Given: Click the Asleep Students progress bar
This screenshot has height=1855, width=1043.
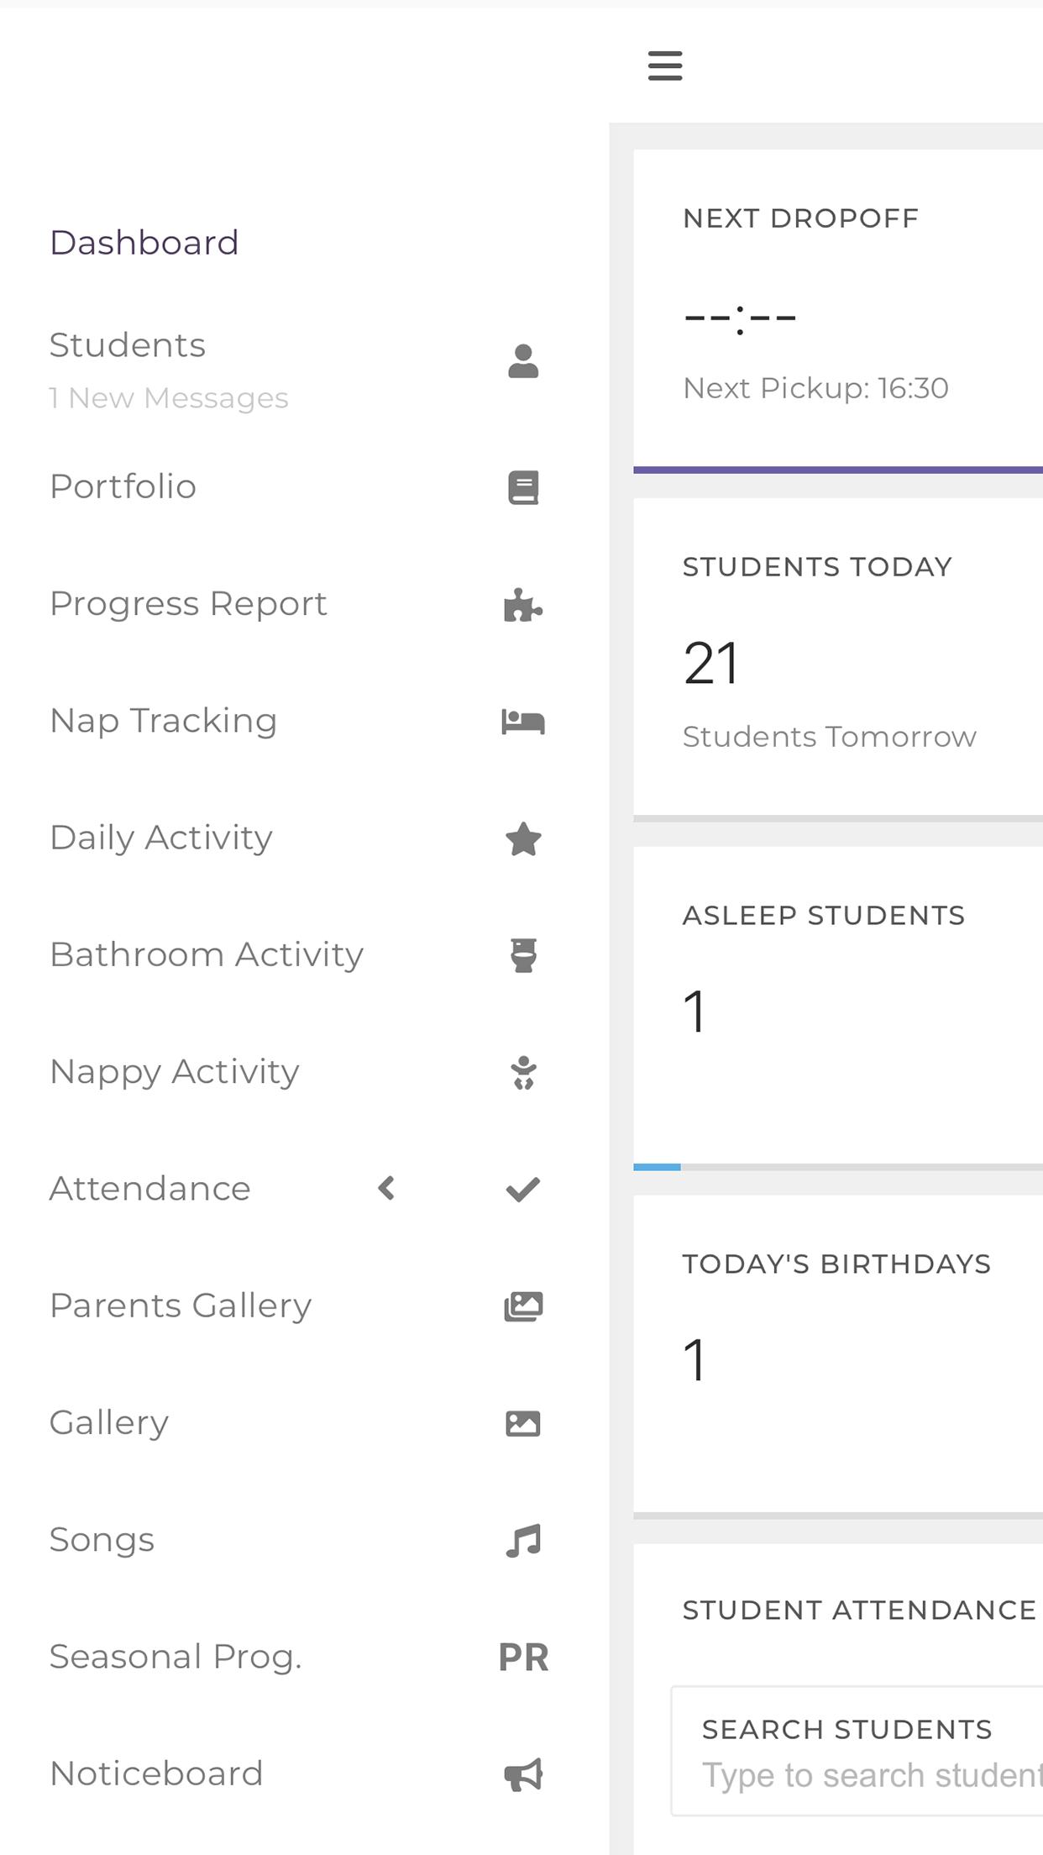Looking at the screenshot, I should pos(838,1167).
